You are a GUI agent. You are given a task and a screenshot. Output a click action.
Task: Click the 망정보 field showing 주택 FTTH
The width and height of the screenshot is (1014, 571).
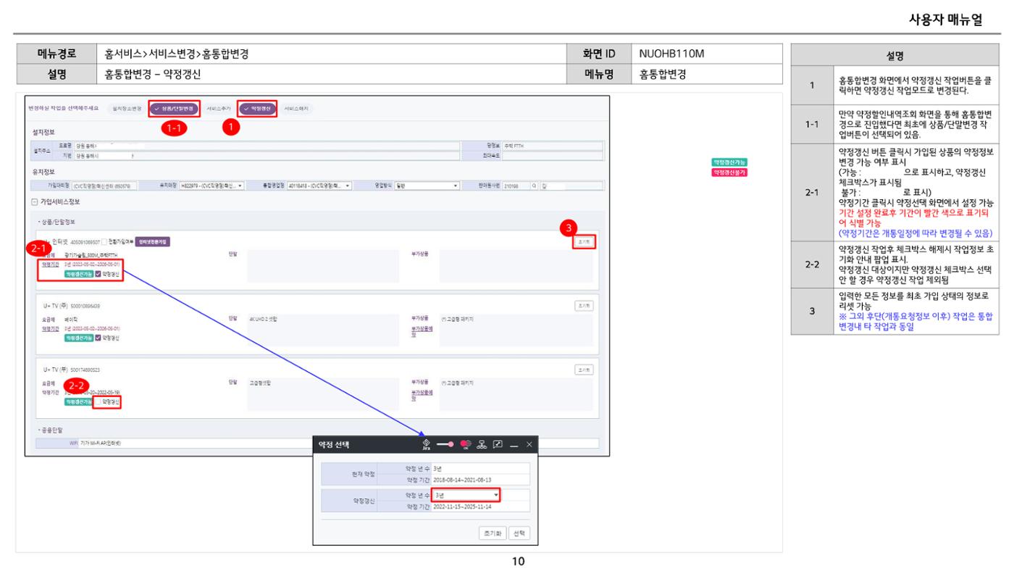pos(553,146)
